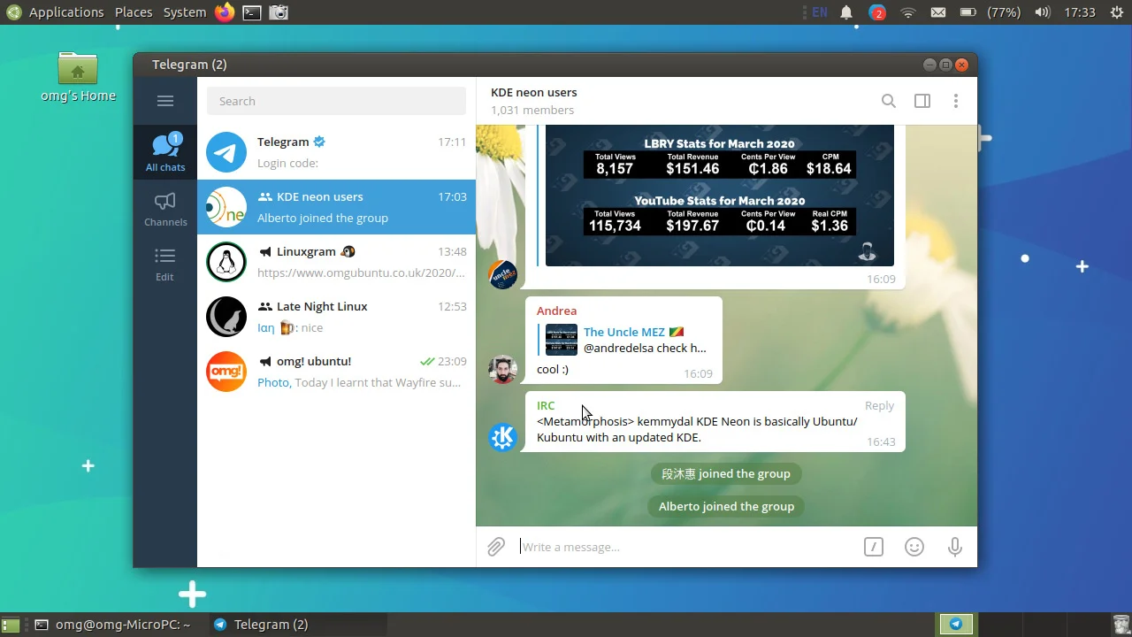Open bot commands via the slash icon
The height and width of the screenshot is (637, 1132).
[x=873, y=547]
